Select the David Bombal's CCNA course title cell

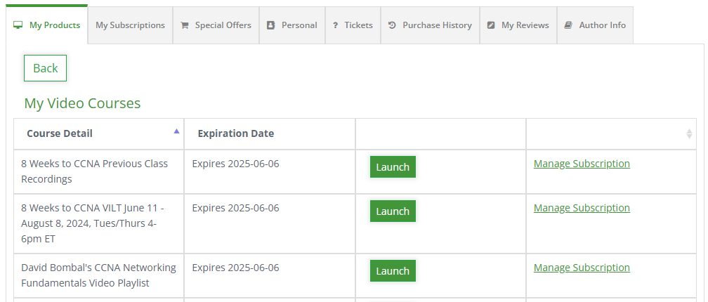(98, 275)
